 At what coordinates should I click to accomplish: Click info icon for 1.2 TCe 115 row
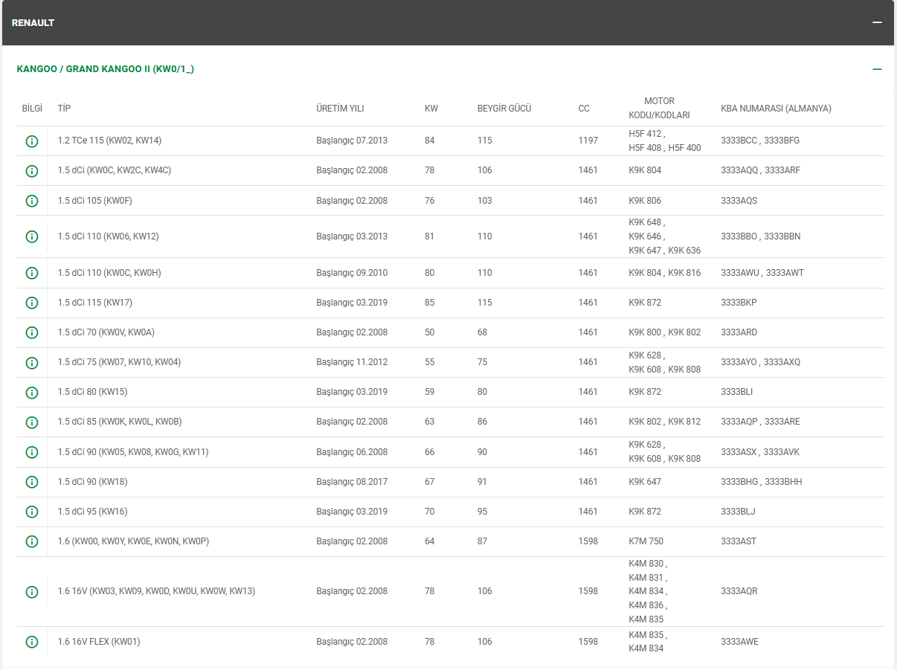(32, 141)
